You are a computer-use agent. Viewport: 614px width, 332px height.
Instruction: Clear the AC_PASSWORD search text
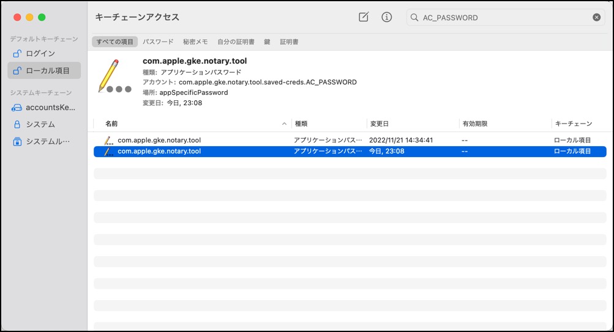click(596, 17)
